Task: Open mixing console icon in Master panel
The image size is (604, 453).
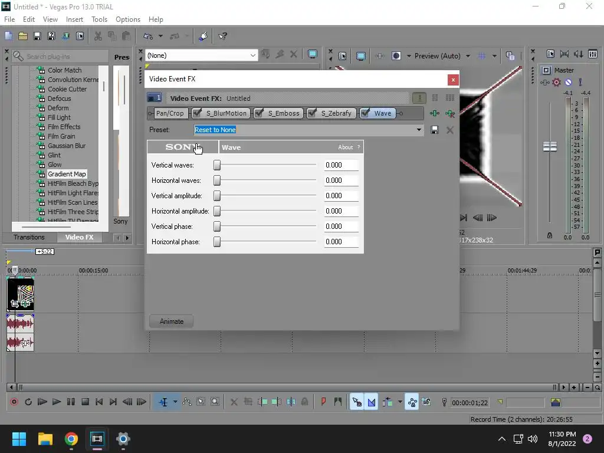Action: [593, 54]
